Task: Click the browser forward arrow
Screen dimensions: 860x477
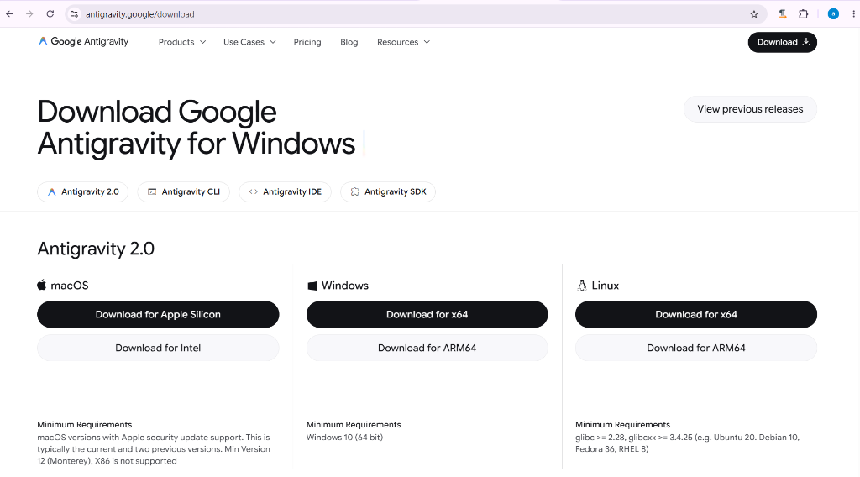Action: [29, 14]
